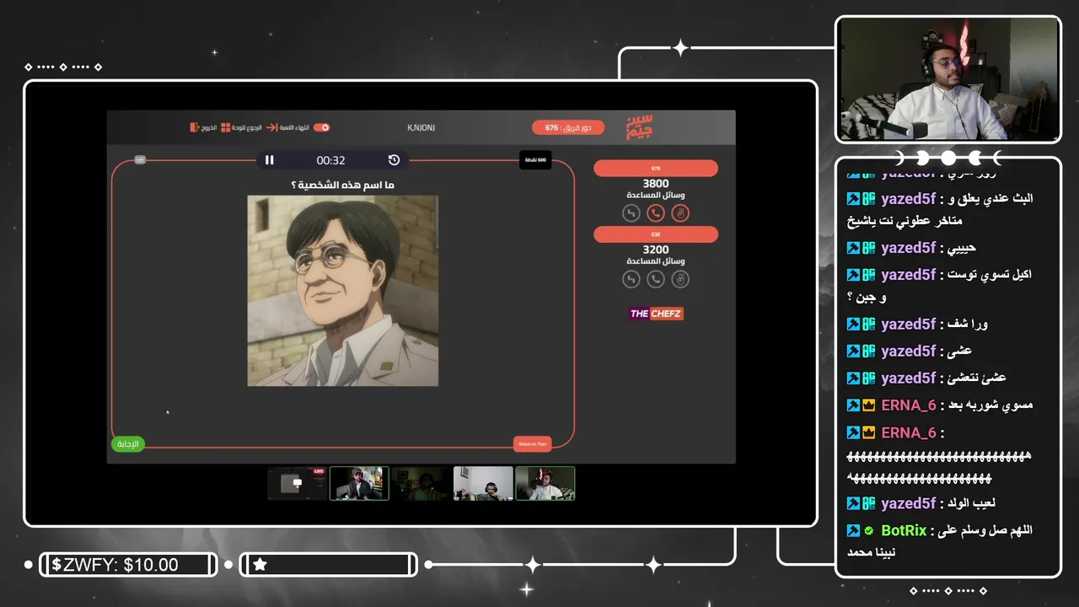Click the exit door icon
Screen dimensions: 1079x607
194,127
